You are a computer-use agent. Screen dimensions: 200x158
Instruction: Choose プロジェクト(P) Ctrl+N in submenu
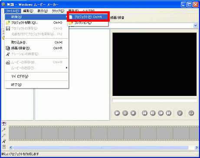coord(88,17)
